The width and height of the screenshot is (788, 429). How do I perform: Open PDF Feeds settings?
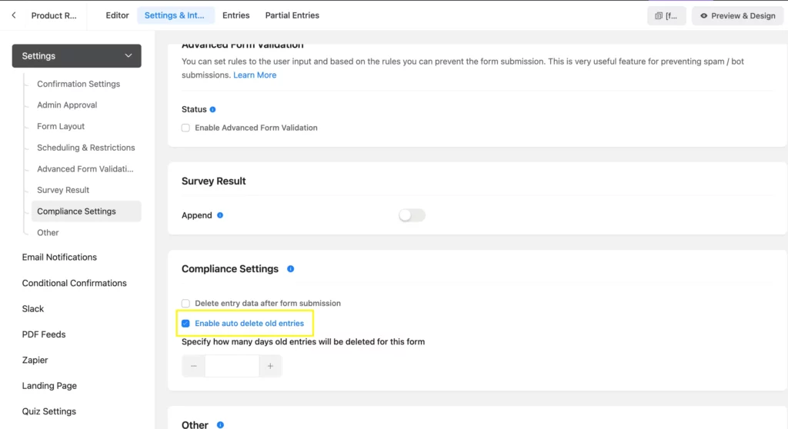pos(44,334)
